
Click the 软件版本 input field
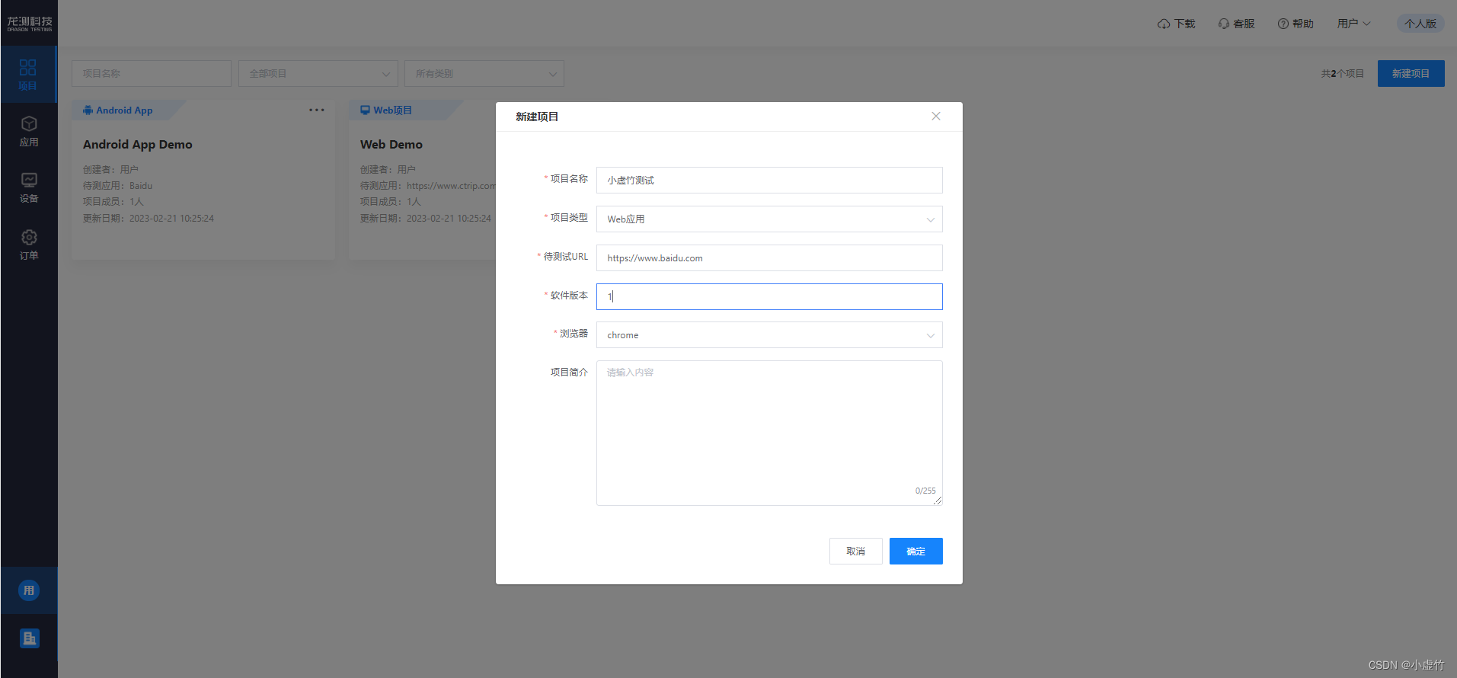click(x=769, y=297)
